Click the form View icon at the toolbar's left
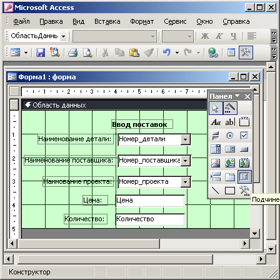The width and height of the screenshot is (280, 280). tap(16, 52)
